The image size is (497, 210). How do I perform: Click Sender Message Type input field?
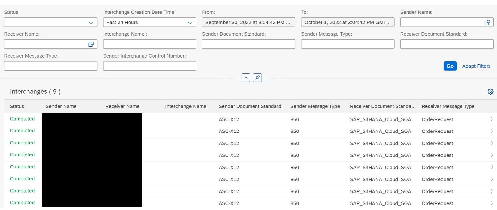348,44
